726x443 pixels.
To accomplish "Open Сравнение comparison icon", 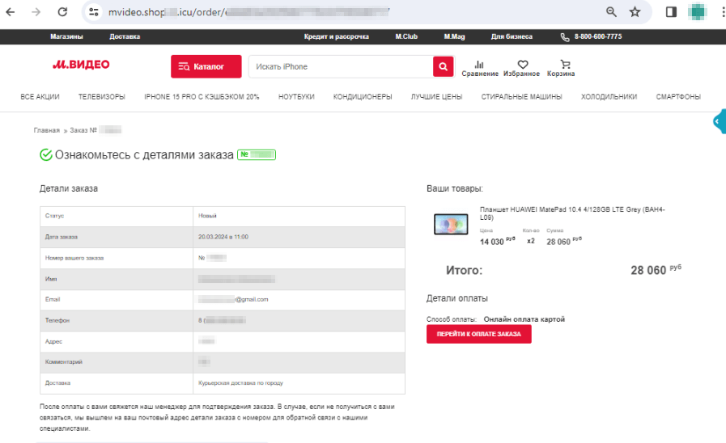I will (479, 68).
